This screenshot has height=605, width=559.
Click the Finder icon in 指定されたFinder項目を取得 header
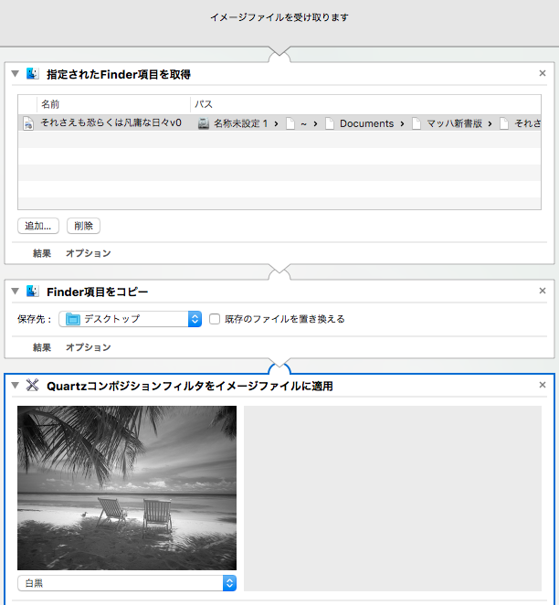pos(34,73)
